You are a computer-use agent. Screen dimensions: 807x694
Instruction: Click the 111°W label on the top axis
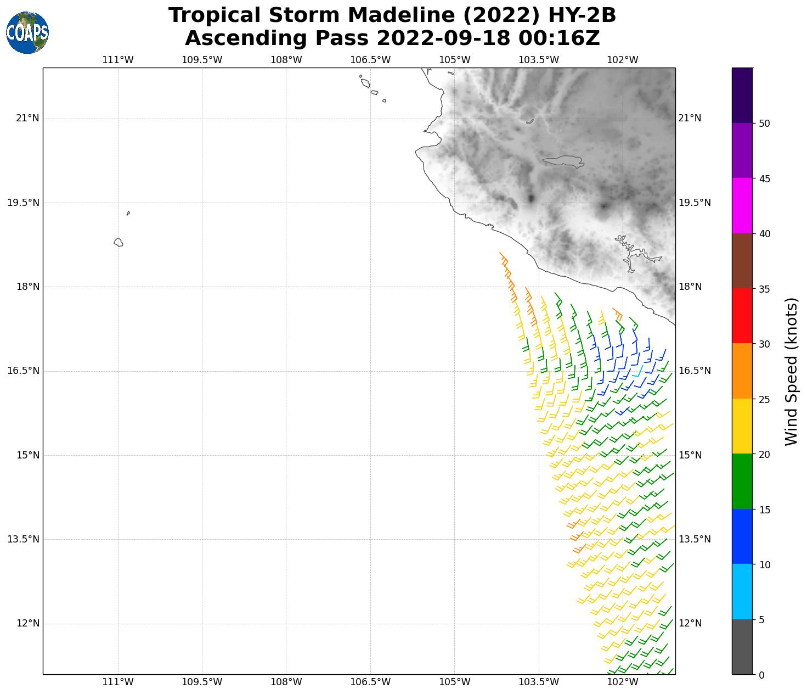click(x=118, y=60)
